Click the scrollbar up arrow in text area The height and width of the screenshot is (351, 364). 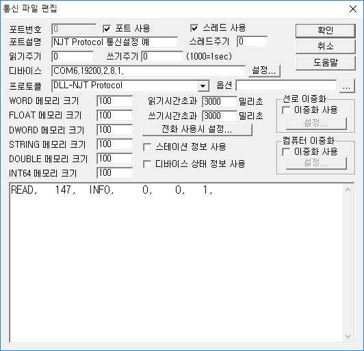[x=348, y=190]
